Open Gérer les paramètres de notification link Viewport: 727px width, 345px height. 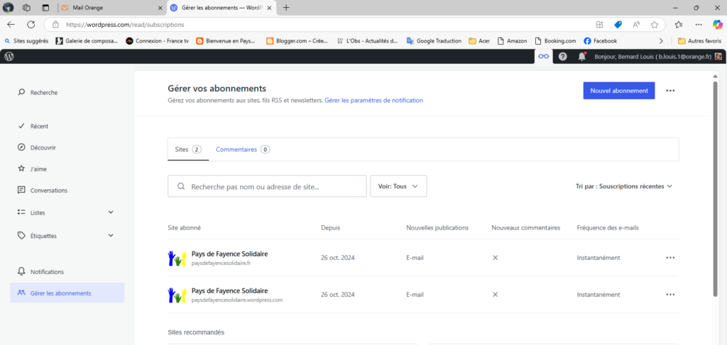tap(373, 101)
